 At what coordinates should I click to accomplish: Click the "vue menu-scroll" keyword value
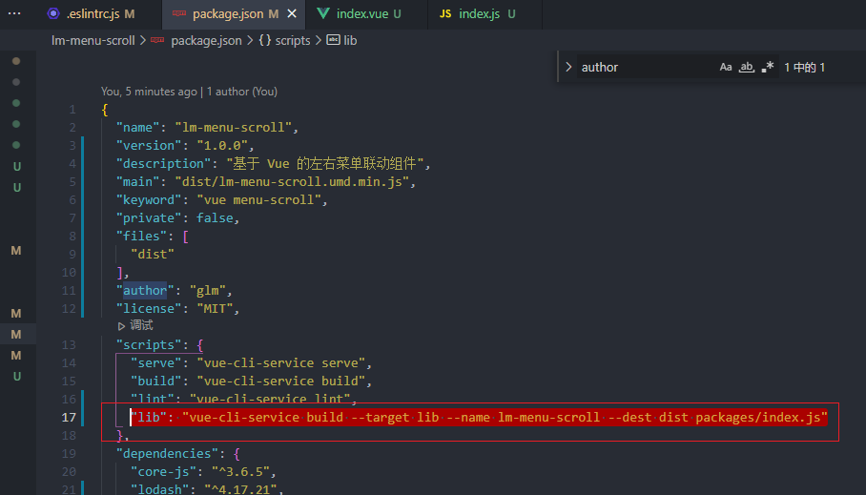(258, 200)
